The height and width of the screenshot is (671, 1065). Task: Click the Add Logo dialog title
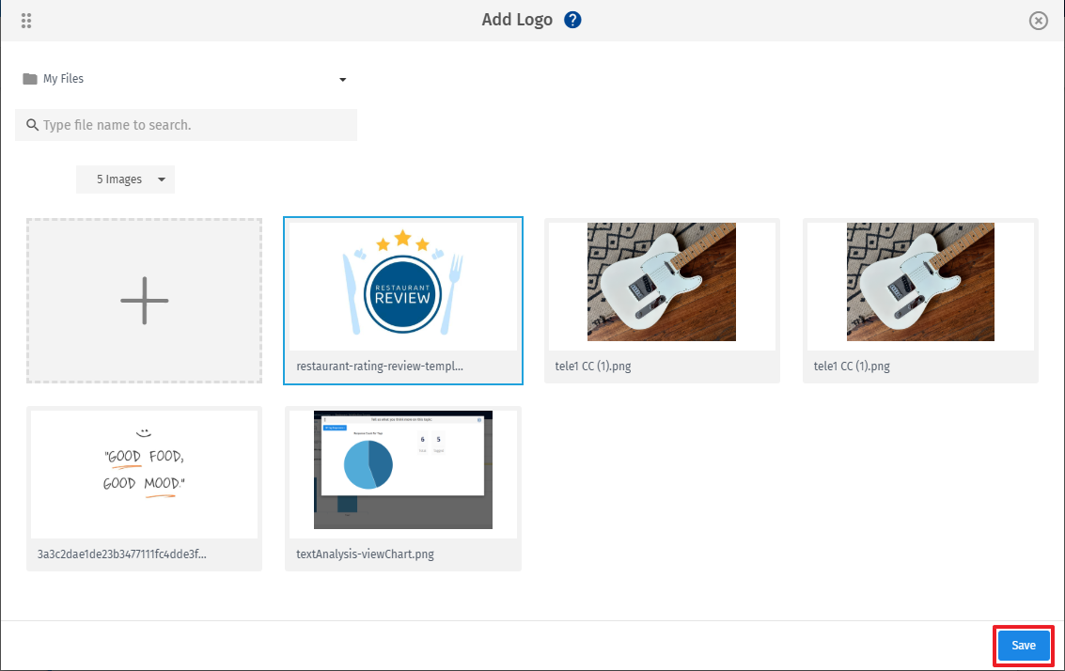[517, 19]
